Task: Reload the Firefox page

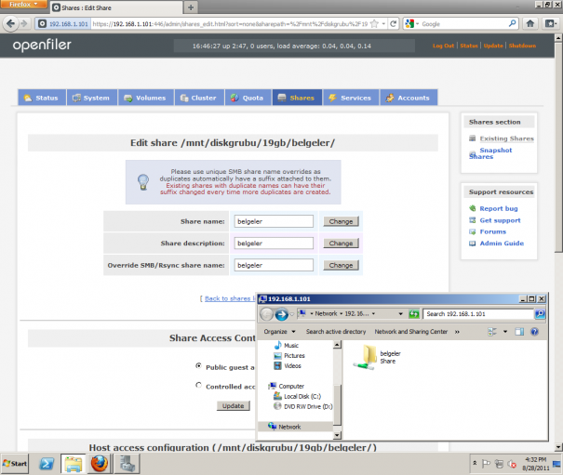Action: (x=393, y=23)
